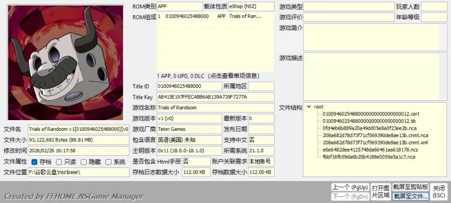Click the ROM类别 field showing APP

pos(180,6)
